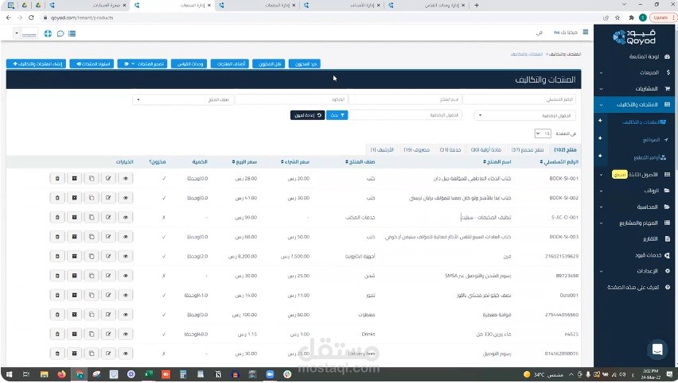Click إعادة تعيين reset button
The width and height of the screenshot is (678, 383).
click(x=307, y=115)
